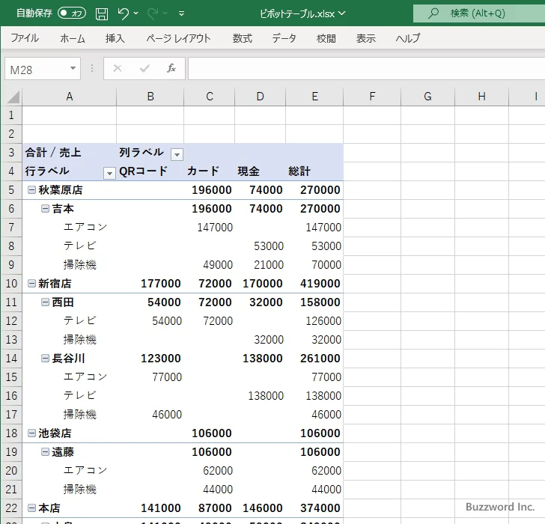Click into the 検索 (Alt+Q) search box
Viewport: 545px width, 524px height.
click(x=479, y=13)
